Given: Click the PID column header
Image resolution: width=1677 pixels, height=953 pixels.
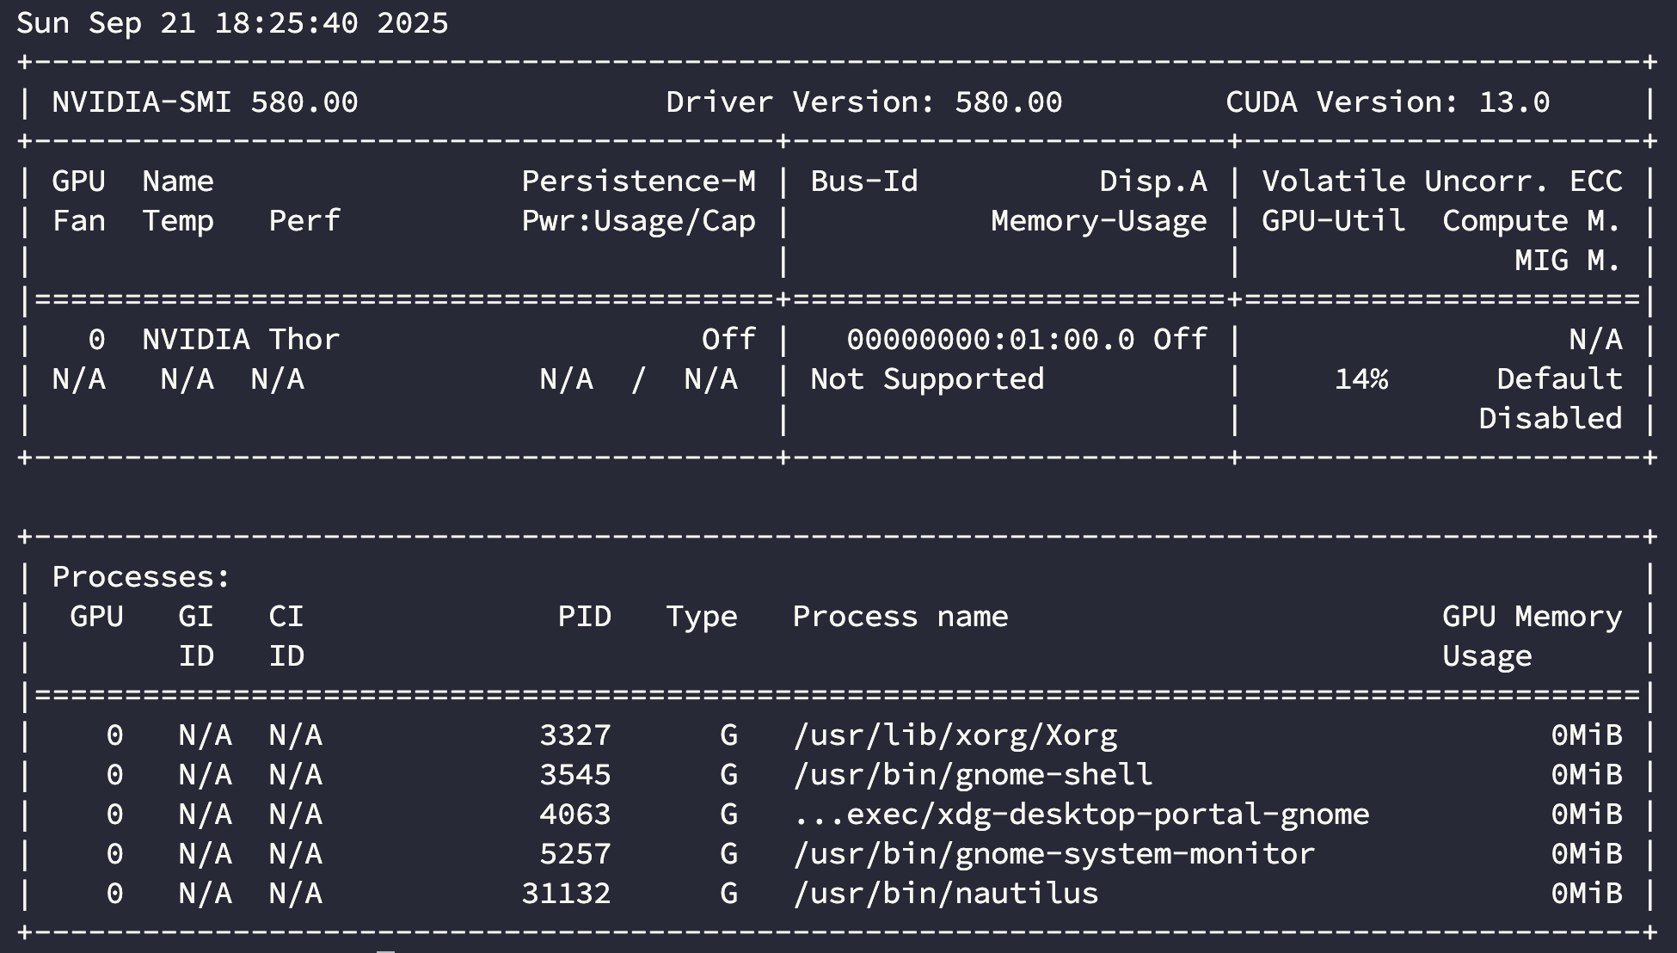Looking at the screenshot, I should 585,617.
